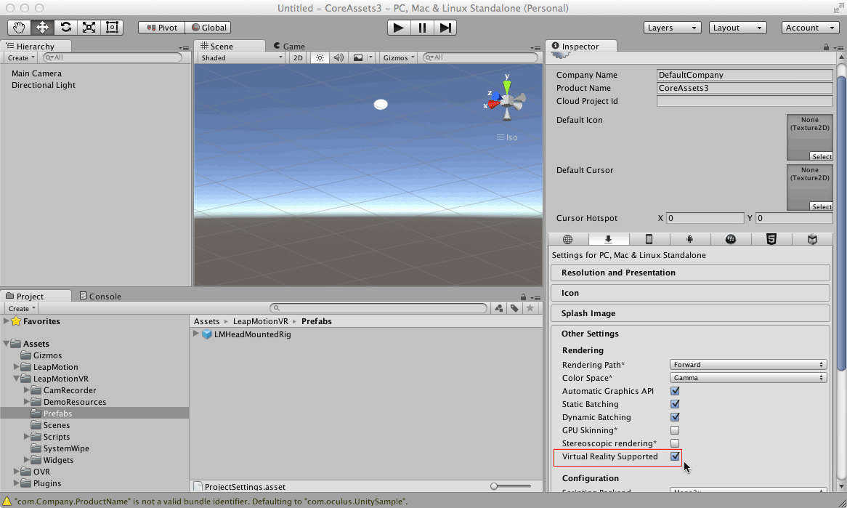Screen dimensions: 847x508
Task: Open Hierarchy Create dropdown
Action: [x=21, y=58]
